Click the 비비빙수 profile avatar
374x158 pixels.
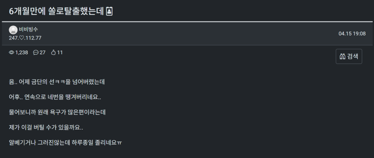coord(13,30)
